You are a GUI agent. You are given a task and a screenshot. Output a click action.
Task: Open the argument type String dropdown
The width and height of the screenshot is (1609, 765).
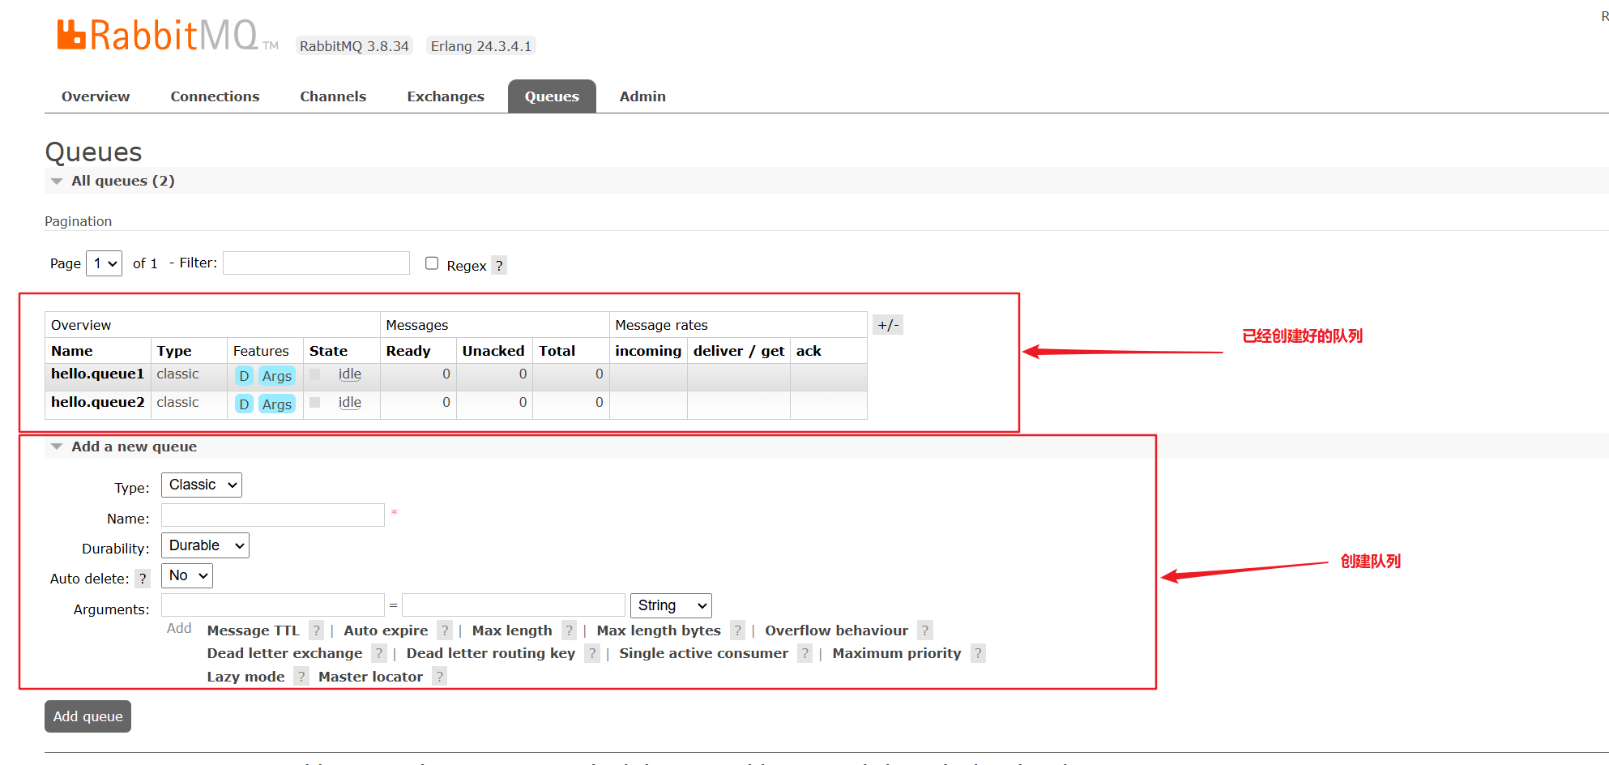[671, 605]
